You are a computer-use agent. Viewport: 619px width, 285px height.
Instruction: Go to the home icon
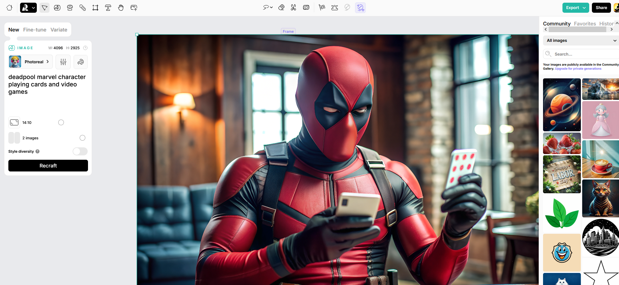[x=9, y=8]
